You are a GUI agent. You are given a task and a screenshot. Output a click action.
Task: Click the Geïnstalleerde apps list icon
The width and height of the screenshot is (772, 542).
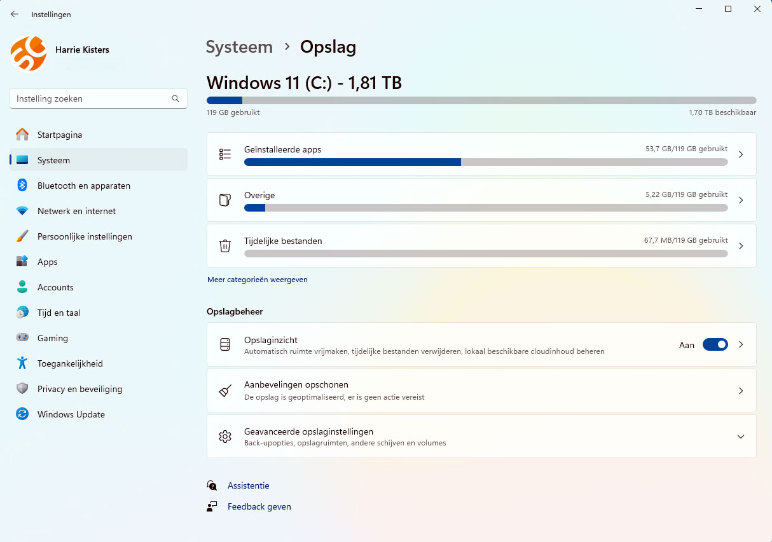[x=225, y=154]
